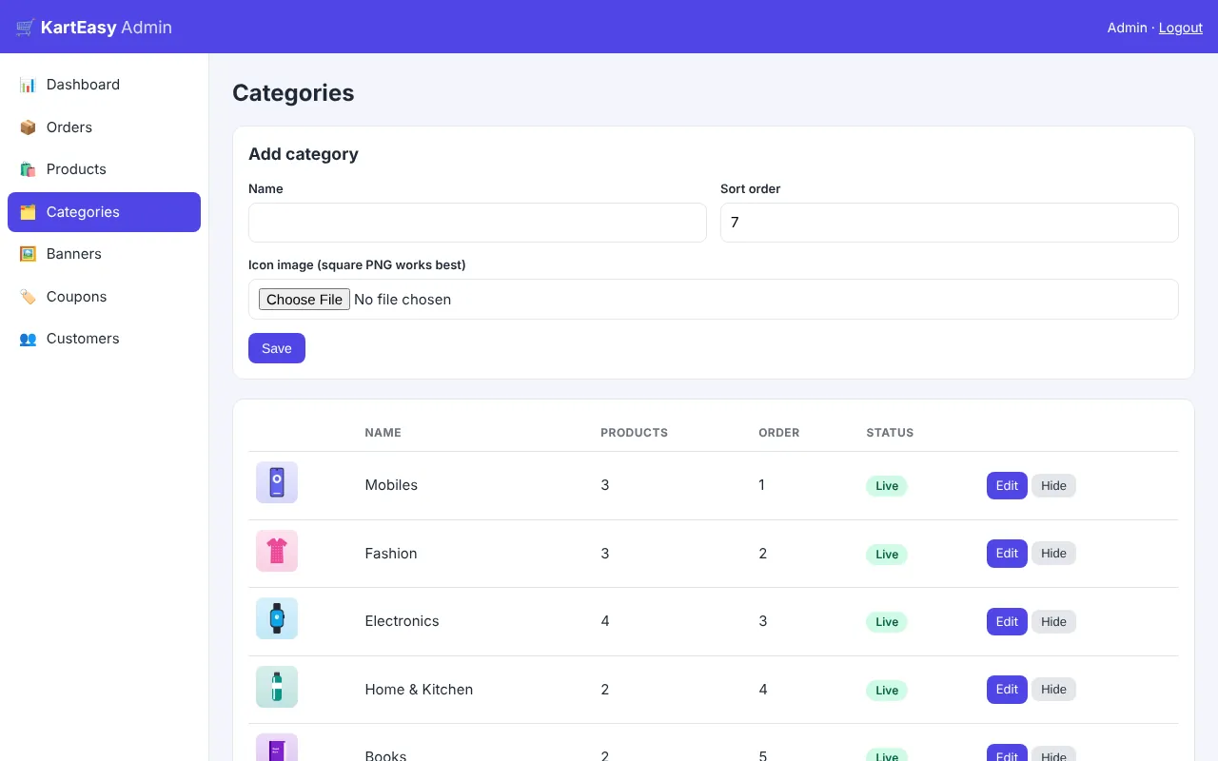Click the Orders package icon in sidebar
The image size is (1218, 761).
tap(28, 127)
